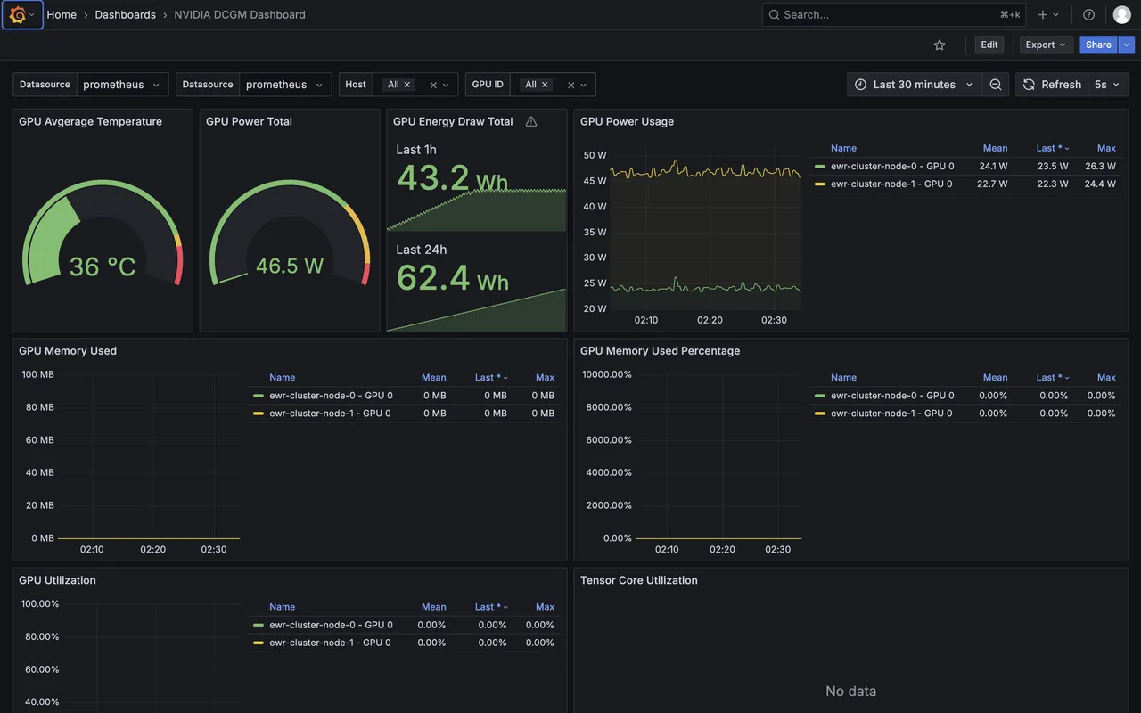The height and width of the screenshot is (713, 1141).
Task: Open the help question mark icon
Action: (x=1088, y=14)
